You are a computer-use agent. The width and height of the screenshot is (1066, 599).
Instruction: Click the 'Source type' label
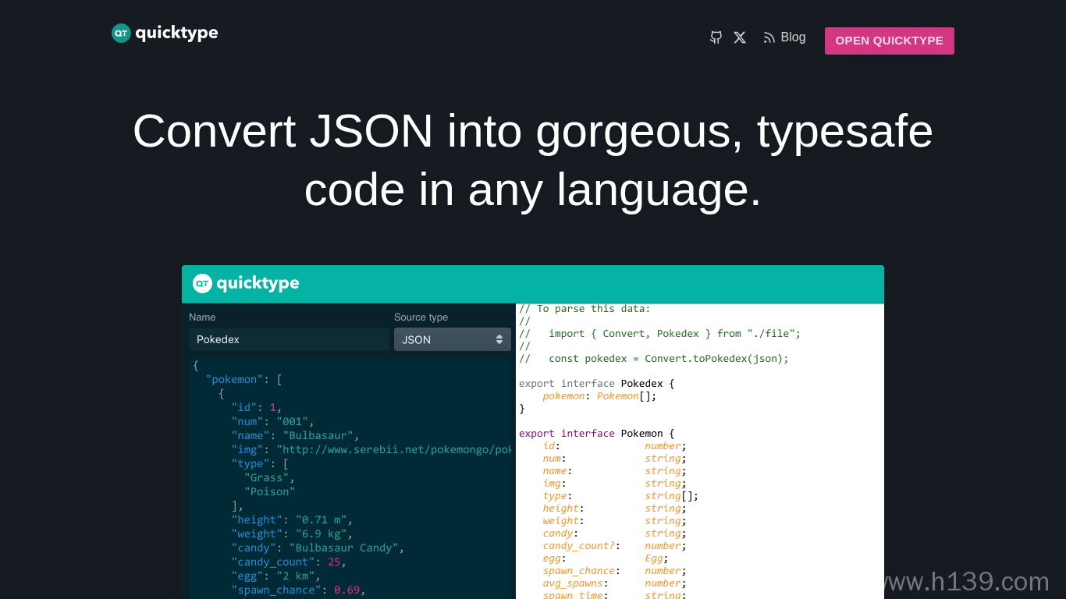[421, 317]
